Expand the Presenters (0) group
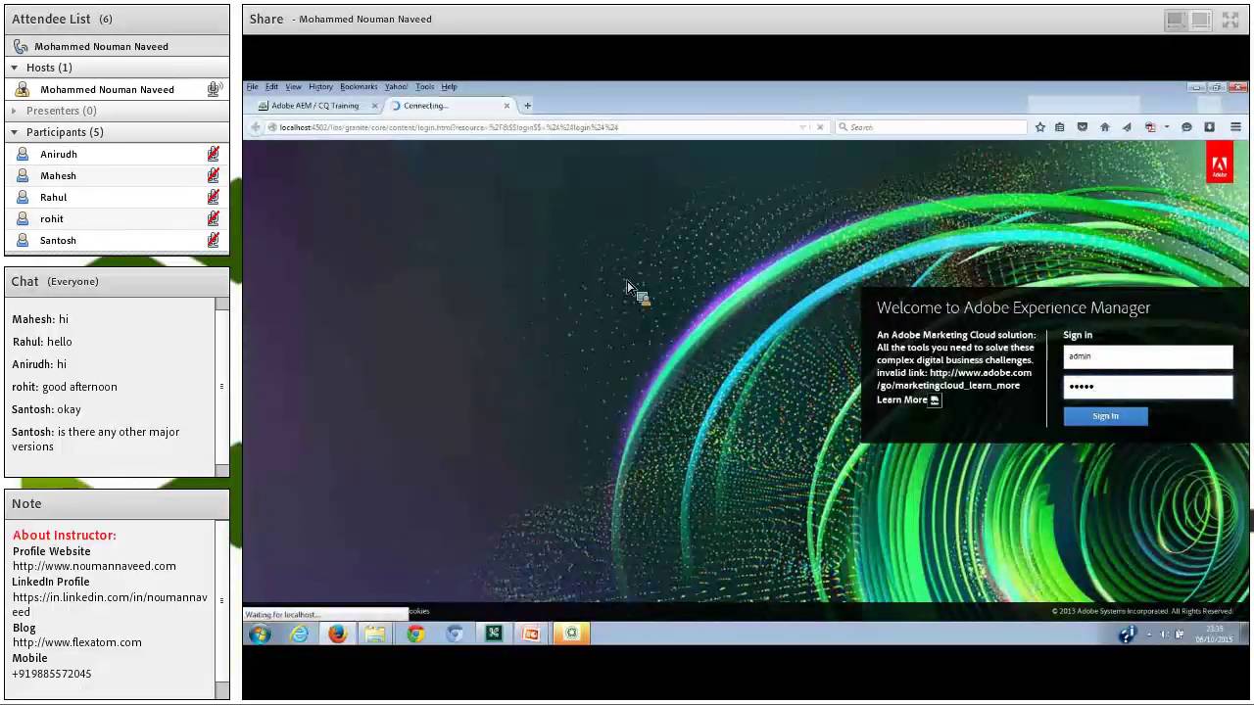Image resolution: width=1254 pixels, height=705 pixels. (14, 111)
